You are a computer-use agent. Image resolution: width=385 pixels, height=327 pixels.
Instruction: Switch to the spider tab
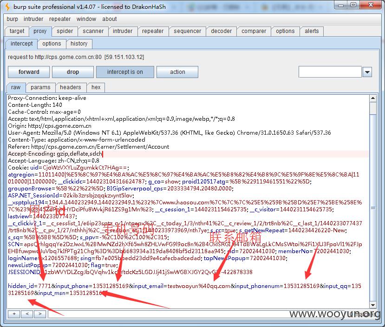(65, 31)
